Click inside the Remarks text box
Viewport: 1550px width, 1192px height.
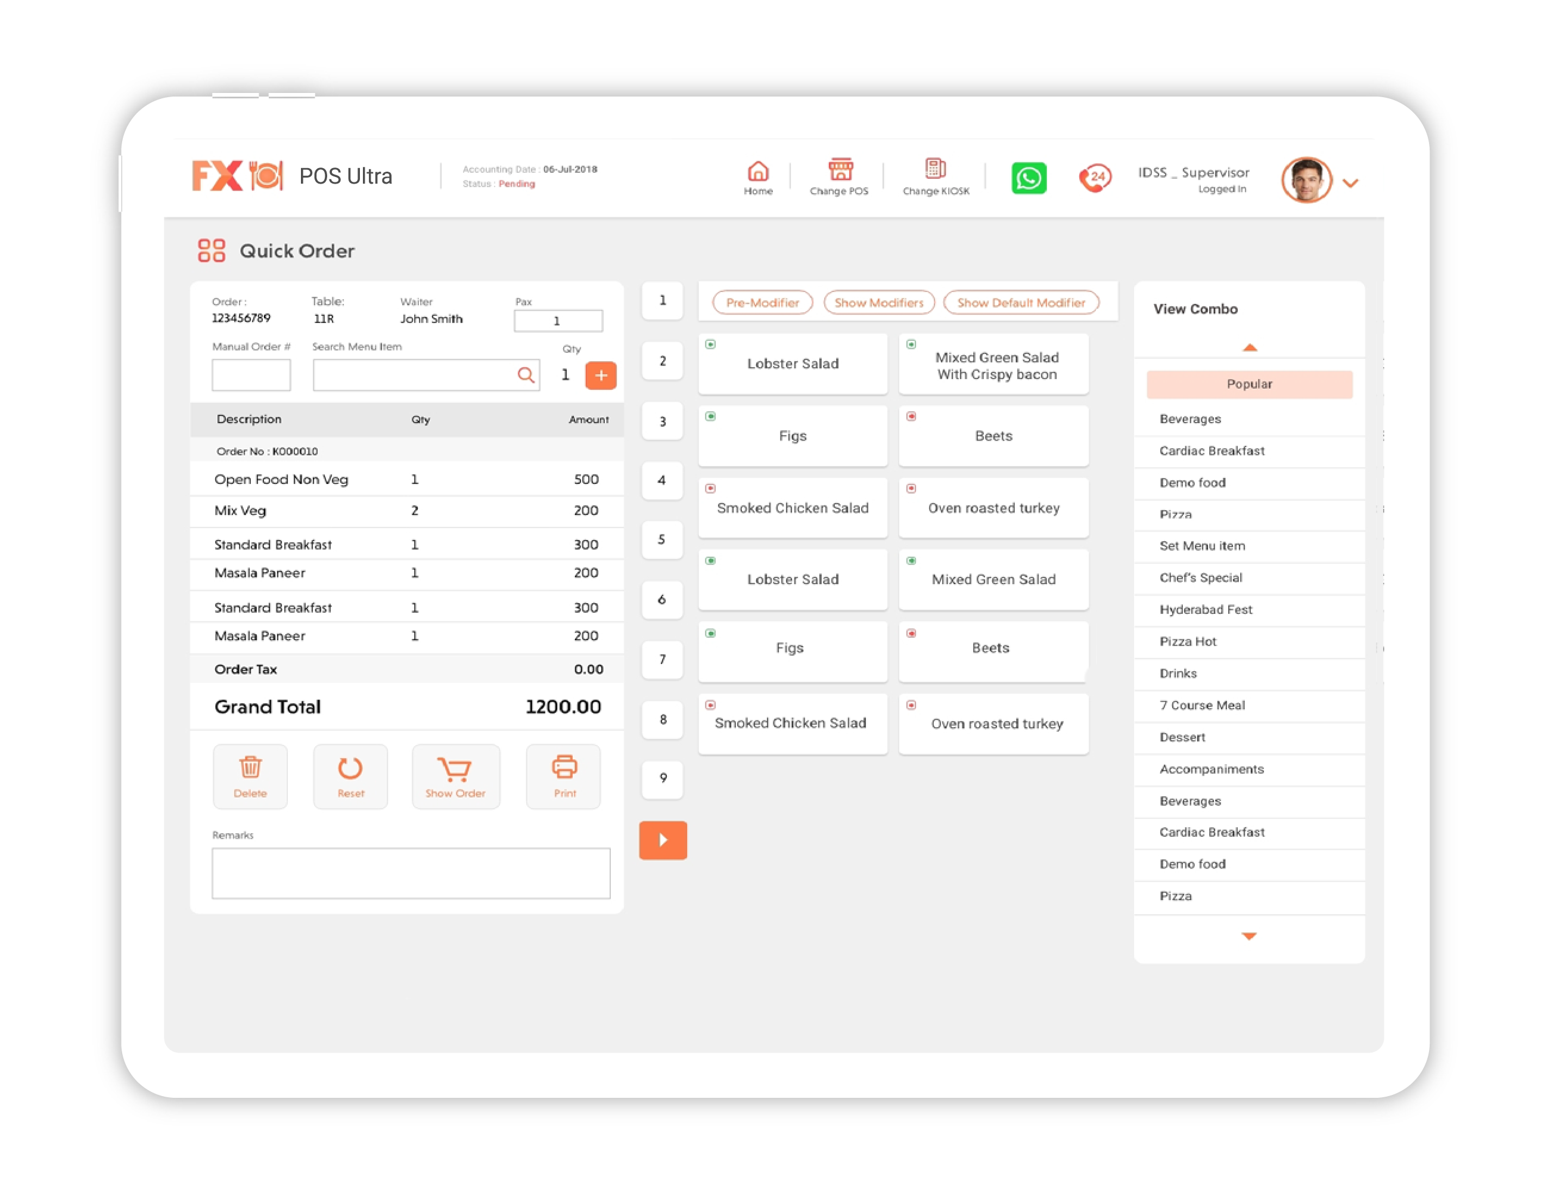tap(410, 873)
